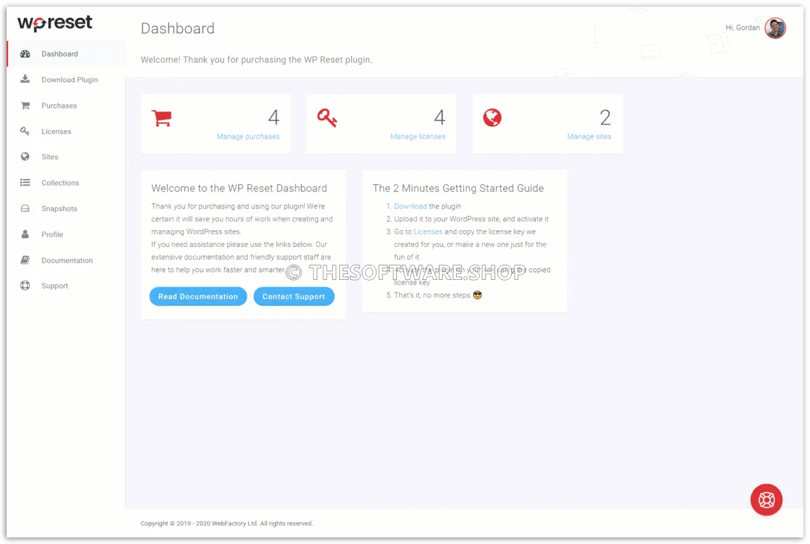Select Dashboard in the navigation menu
This screenshot has width=810, height=544.
[59, 54]
